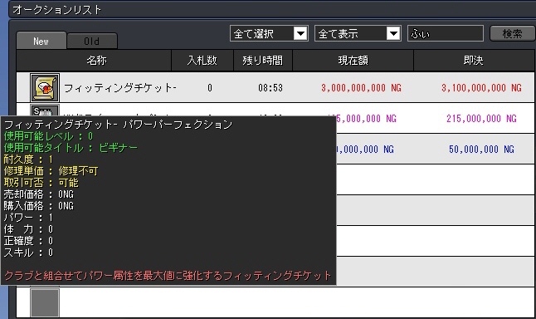Click the tooltip title パワーパーフェクション
This screenshot has width=536, height=319.
click(x=178, y=124)
